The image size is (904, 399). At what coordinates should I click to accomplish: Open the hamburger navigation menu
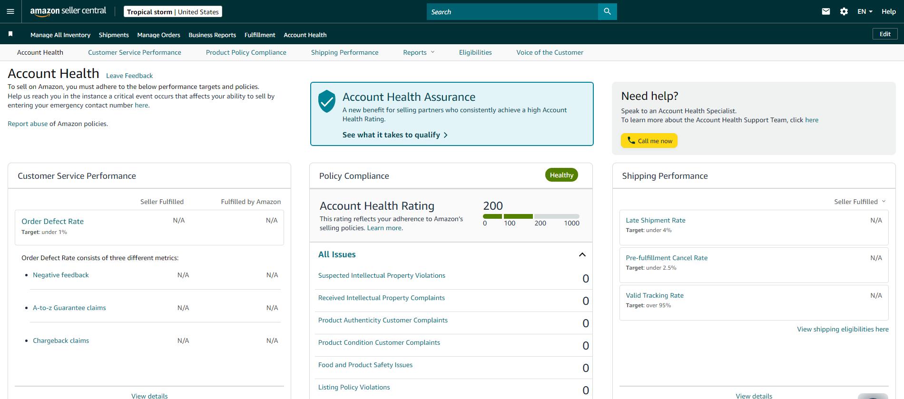pyautogui.click(x=10, y=11)
